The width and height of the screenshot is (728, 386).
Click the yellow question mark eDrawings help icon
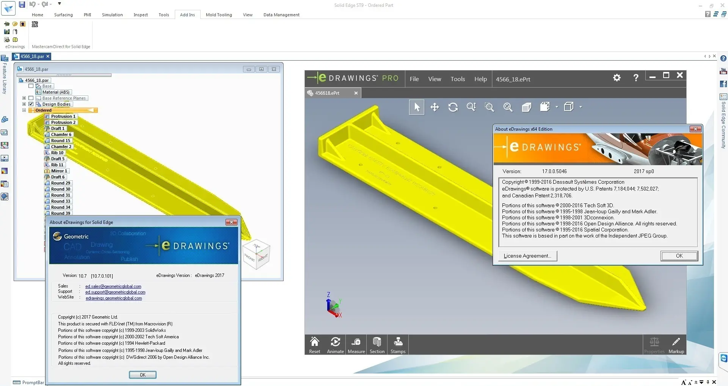click(x=15, y=24)
